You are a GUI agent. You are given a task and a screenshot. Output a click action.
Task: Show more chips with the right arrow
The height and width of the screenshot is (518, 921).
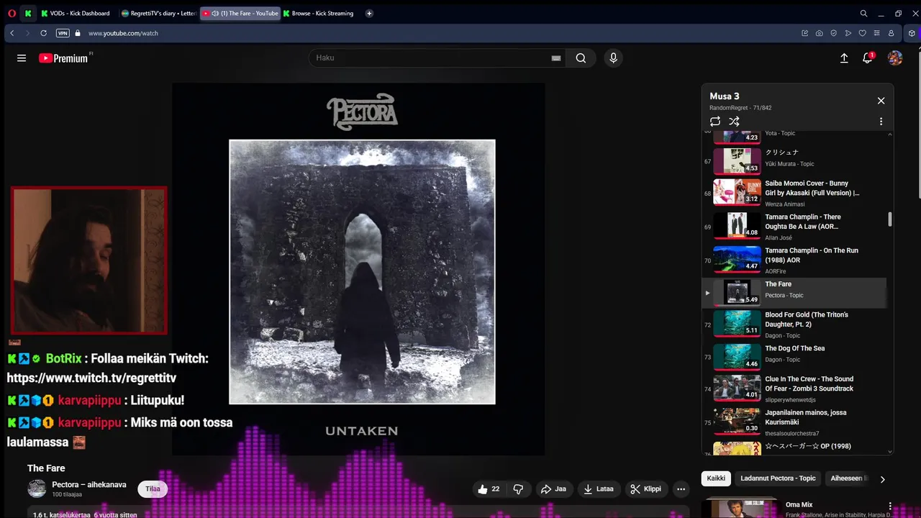(883, 479)
